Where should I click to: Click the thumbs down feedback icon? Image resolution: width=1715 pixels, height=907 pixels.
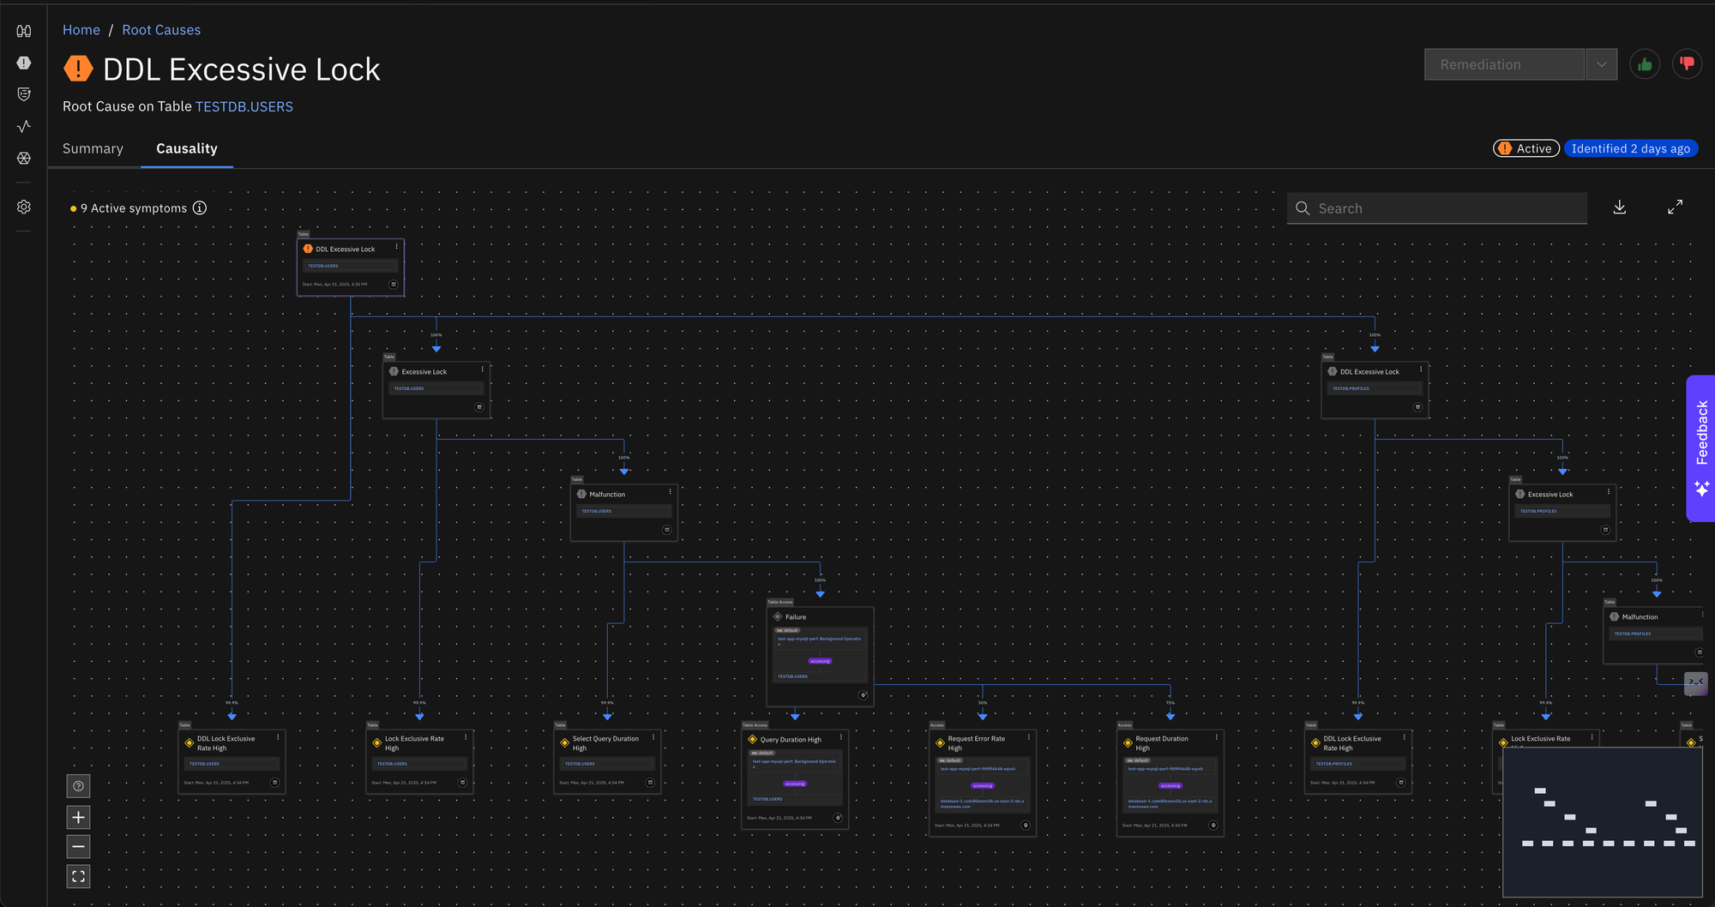1687,64
